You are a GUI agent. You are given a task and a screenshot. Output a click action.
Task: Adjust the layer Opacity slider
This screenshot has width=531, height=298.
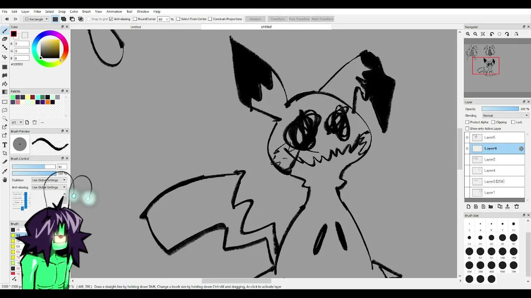(x=500, y=109)
